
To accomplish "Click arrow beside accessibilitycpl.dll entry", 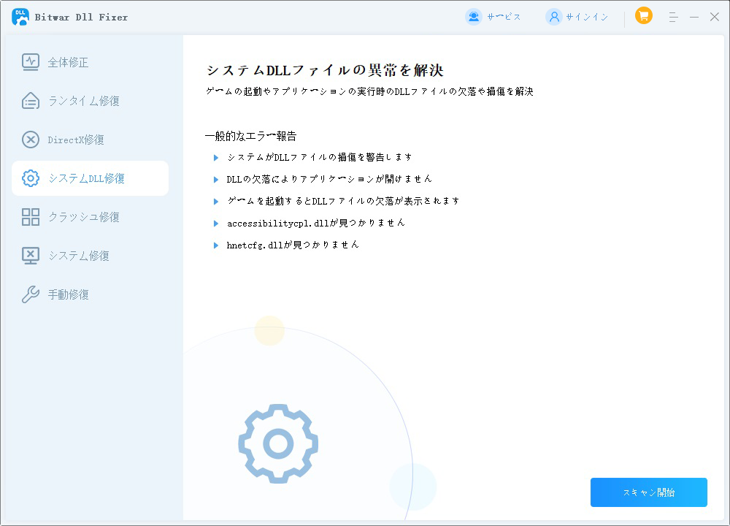I will [x=216, y=224].
